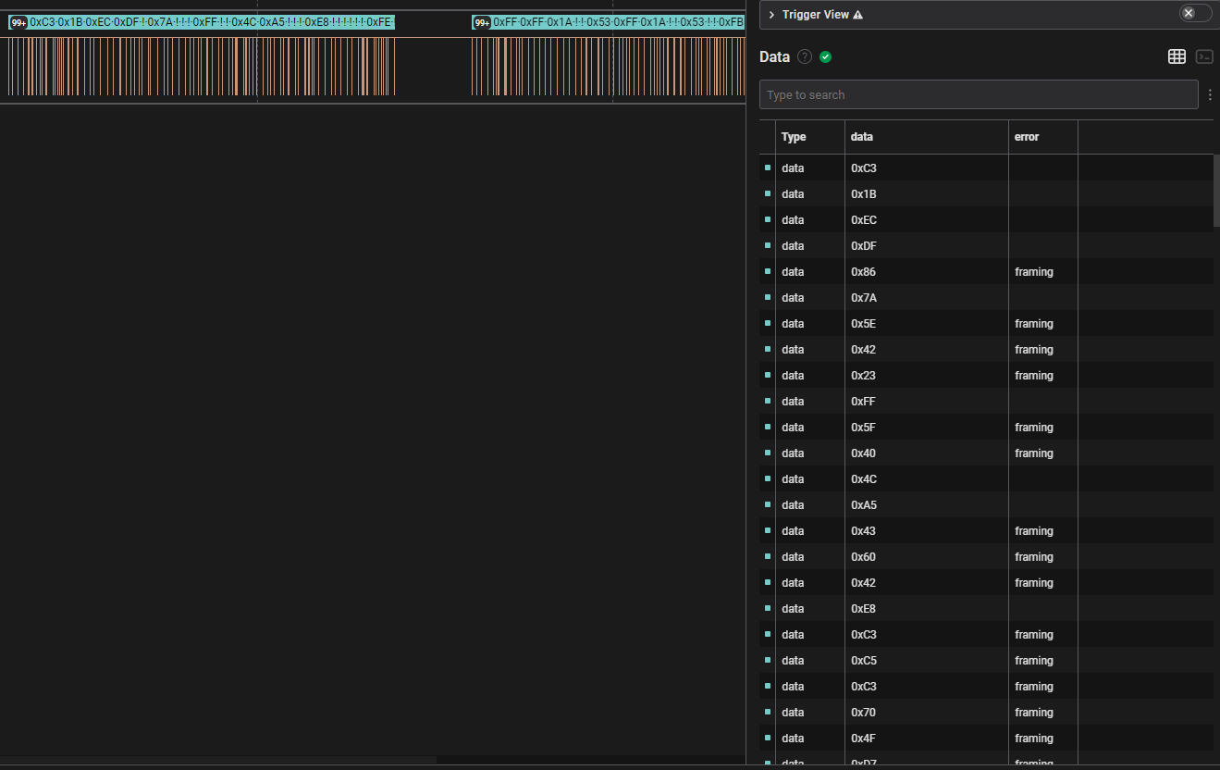Click the row marker square for 0x23

coord(768,375)
